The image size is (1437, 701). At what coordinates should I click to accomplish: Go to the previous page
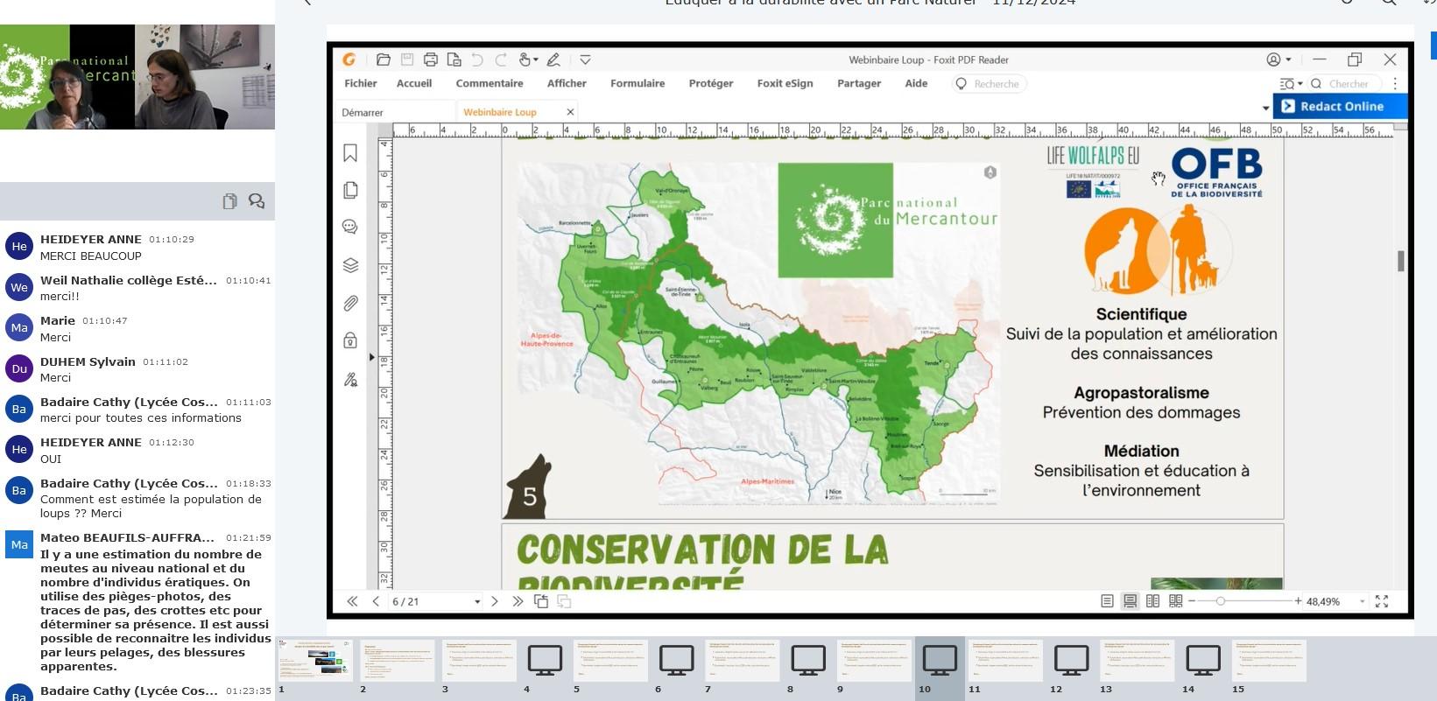pos(376,601)
